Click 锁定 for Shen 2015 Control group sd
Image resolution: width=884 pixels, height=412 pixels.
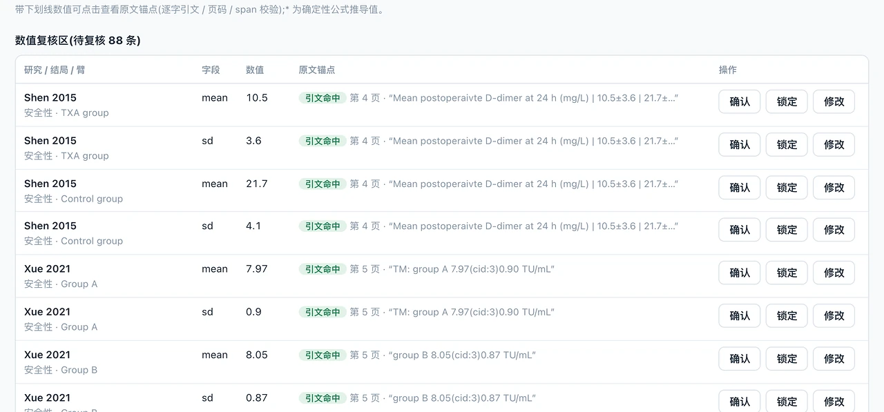click(787, 230)
